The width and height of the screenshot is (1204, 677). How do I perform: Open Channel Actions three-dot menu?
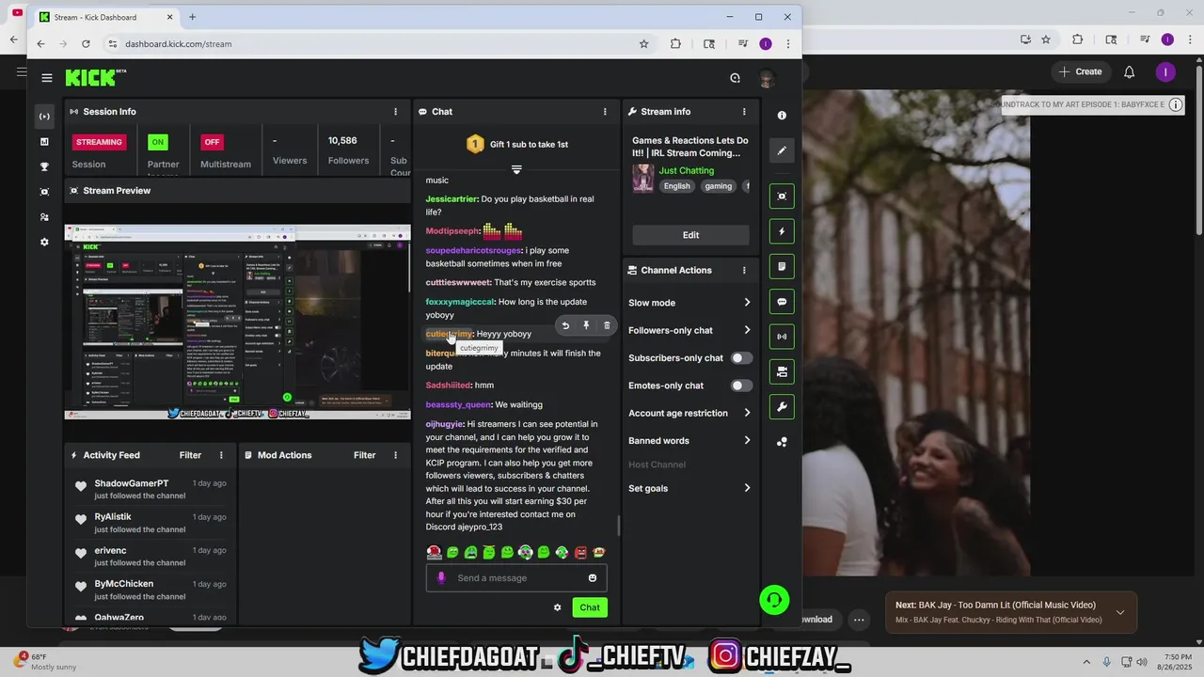click(744, 271)
